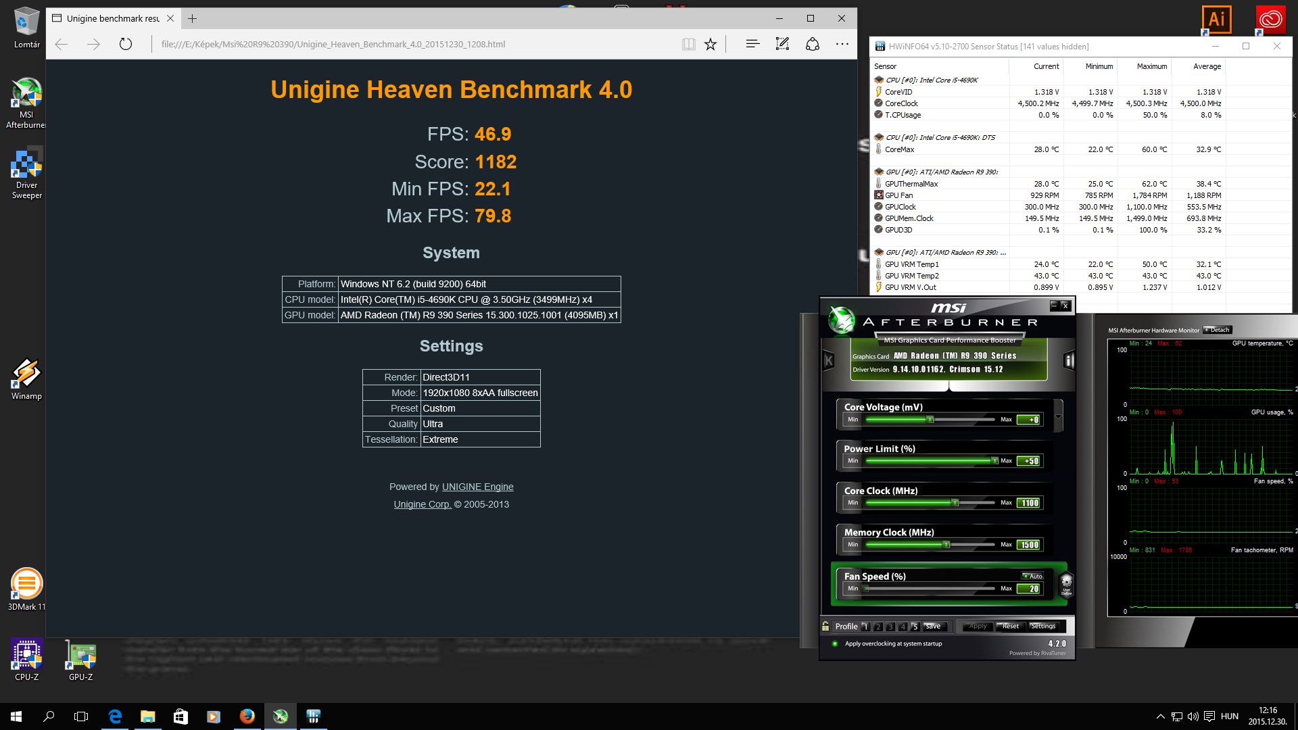The width and height of the screenshot is (1298, 730).
Task: Open Driver Sweeper desktop shortcut
Action: click(x=26, y=174)
